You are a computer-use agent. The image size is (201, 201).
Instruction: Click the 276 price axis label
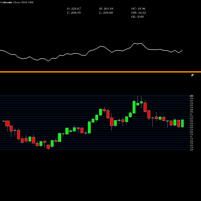coord(192,117)
